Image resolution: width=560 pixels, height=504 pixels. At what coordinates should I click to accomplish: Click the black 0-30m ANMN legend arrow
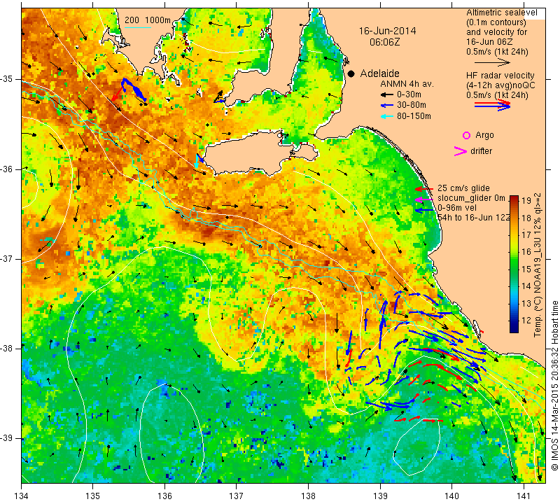coord(387,94)
